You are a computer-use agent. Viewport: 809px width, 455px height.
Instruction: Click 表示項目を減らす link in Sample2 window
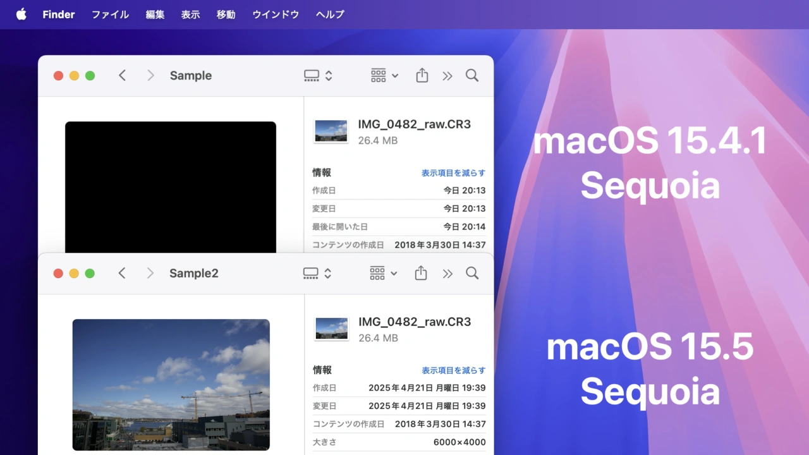pos(453,370)
